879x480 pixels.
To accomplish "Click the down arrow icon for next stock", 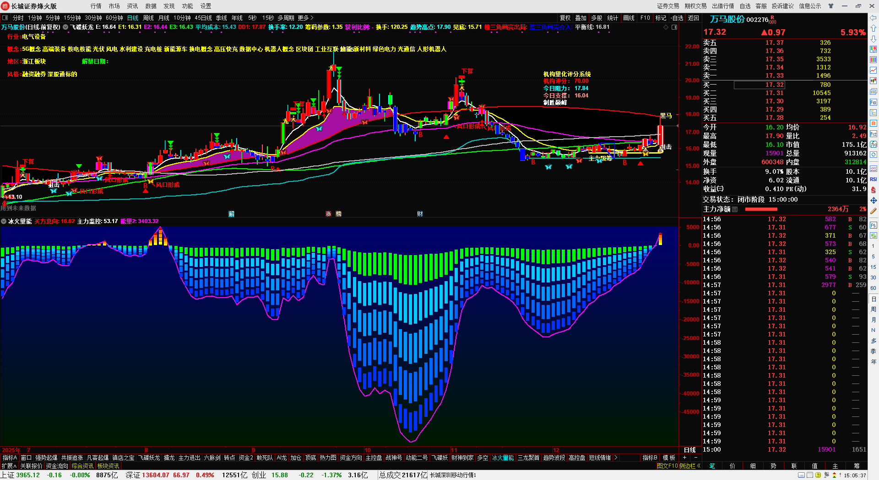I will pos(874,39).
